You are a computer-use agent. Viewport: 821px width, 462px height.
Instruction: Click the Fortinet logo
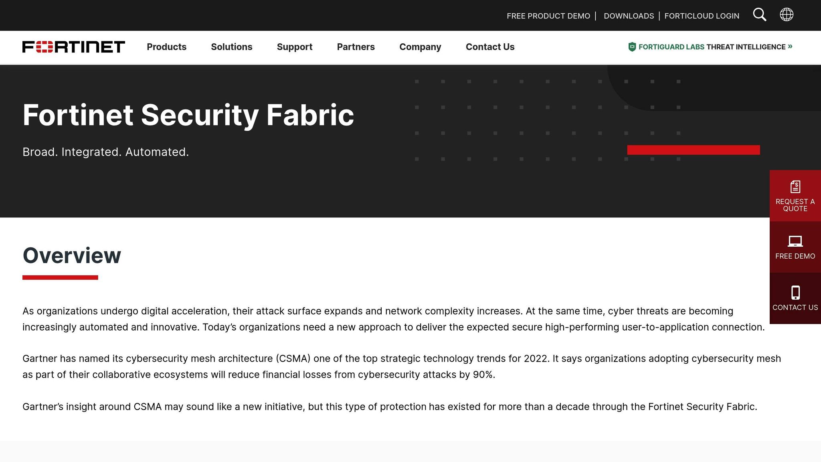(x=74, y=47)
